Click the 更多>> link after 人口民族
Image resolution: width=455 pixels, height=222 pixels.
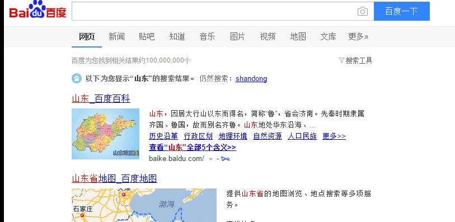[334, 136]
